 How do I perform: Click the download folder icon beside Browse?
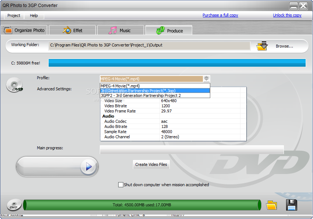[x=262, y=46]
